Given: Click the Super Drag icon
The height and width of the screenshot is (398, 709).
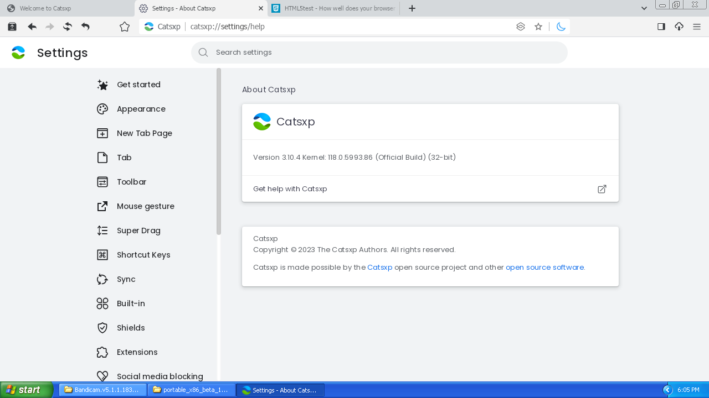Looking at the screenshot, I should (102, 231).
